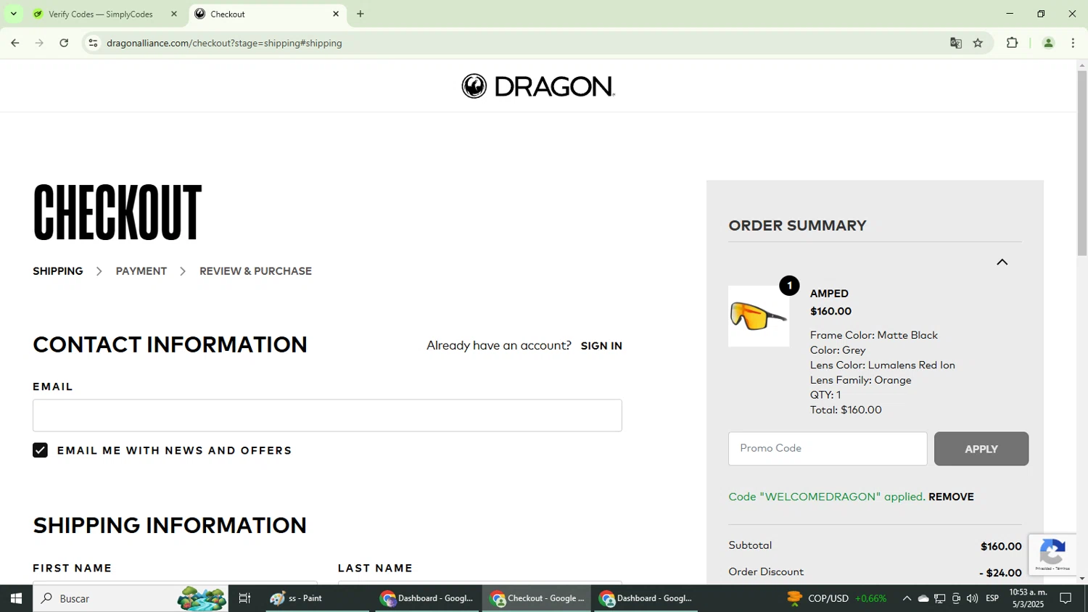Image resolution: width=1088 pixels, height=612 pixels.
Task: Collapse the order summary chevron
Action: click(1002, 262)
